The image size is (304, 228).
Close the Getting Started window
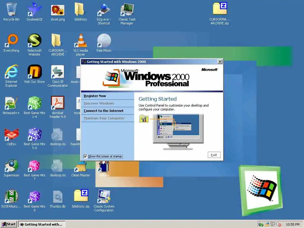(x=220, y=62)
